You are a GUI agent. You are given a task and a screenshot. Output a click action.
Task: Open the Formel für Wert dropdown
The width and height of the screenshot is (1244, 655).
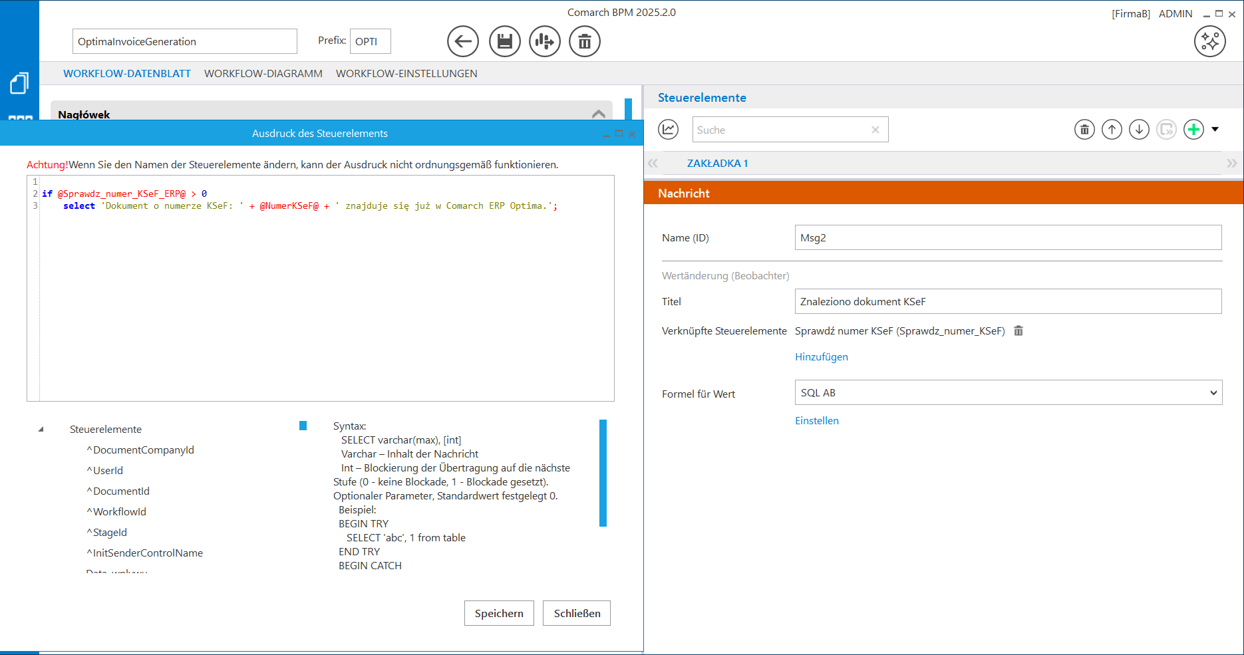click(1008, 392)
